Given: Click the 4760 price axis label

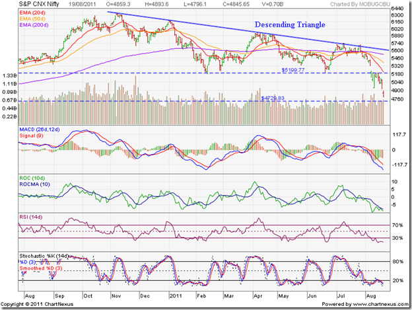Looking at the screenshot, I should click(x=397, y=99).
